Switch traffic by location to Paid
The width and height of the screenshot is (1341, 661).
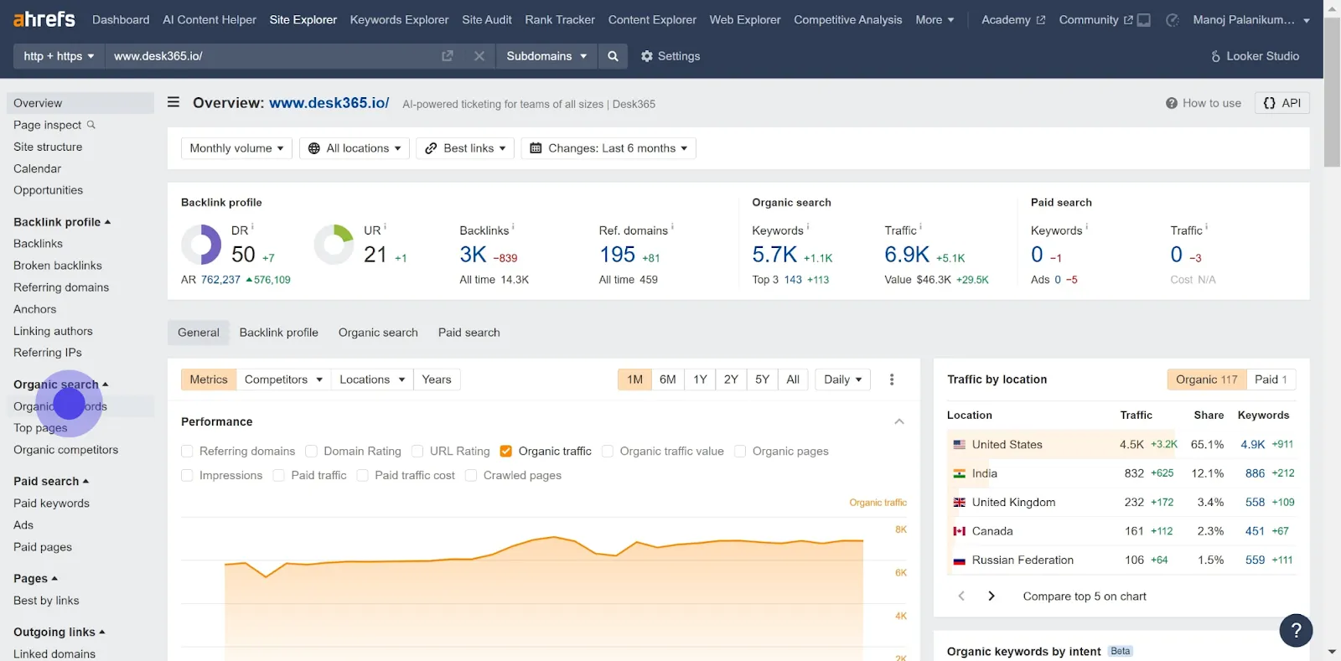click(1271, 380)
